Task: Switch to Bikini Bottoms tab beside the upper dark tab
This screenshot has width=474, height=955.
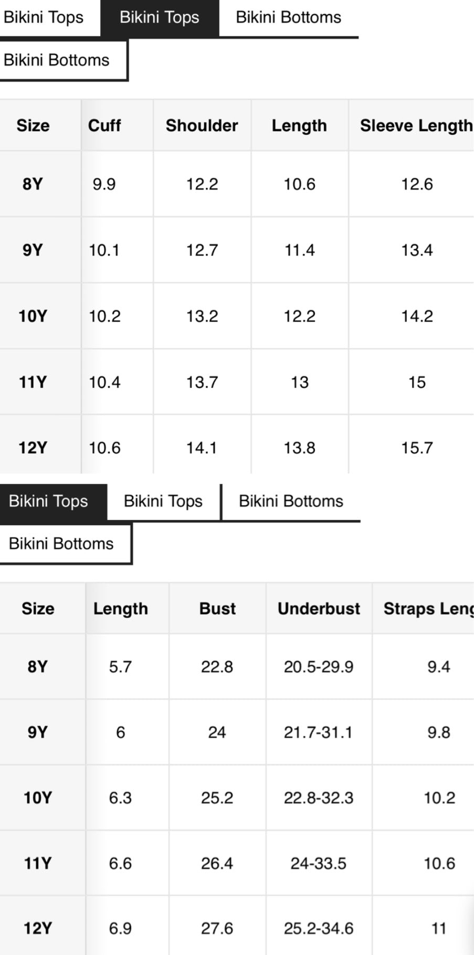Action: click(x=288, y=18)
